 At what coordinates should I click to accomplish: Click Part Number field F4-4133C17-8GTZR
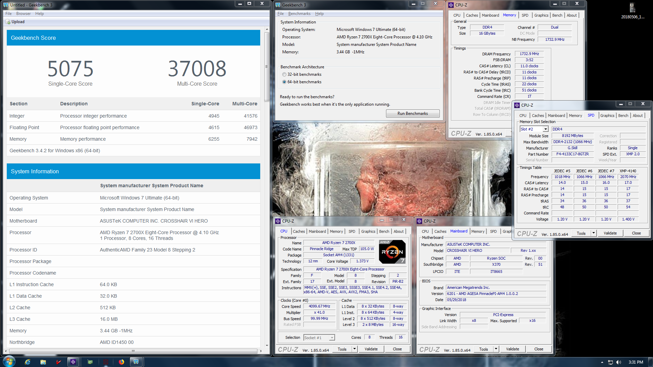coord(572,154)
